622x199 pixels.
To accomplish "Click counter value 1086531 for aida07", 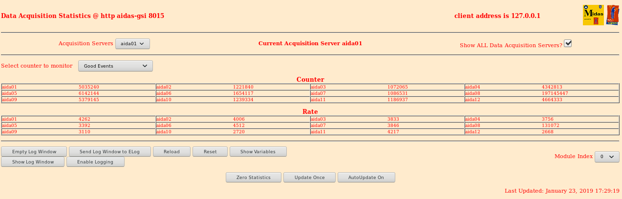I will [x=398, y=93].
